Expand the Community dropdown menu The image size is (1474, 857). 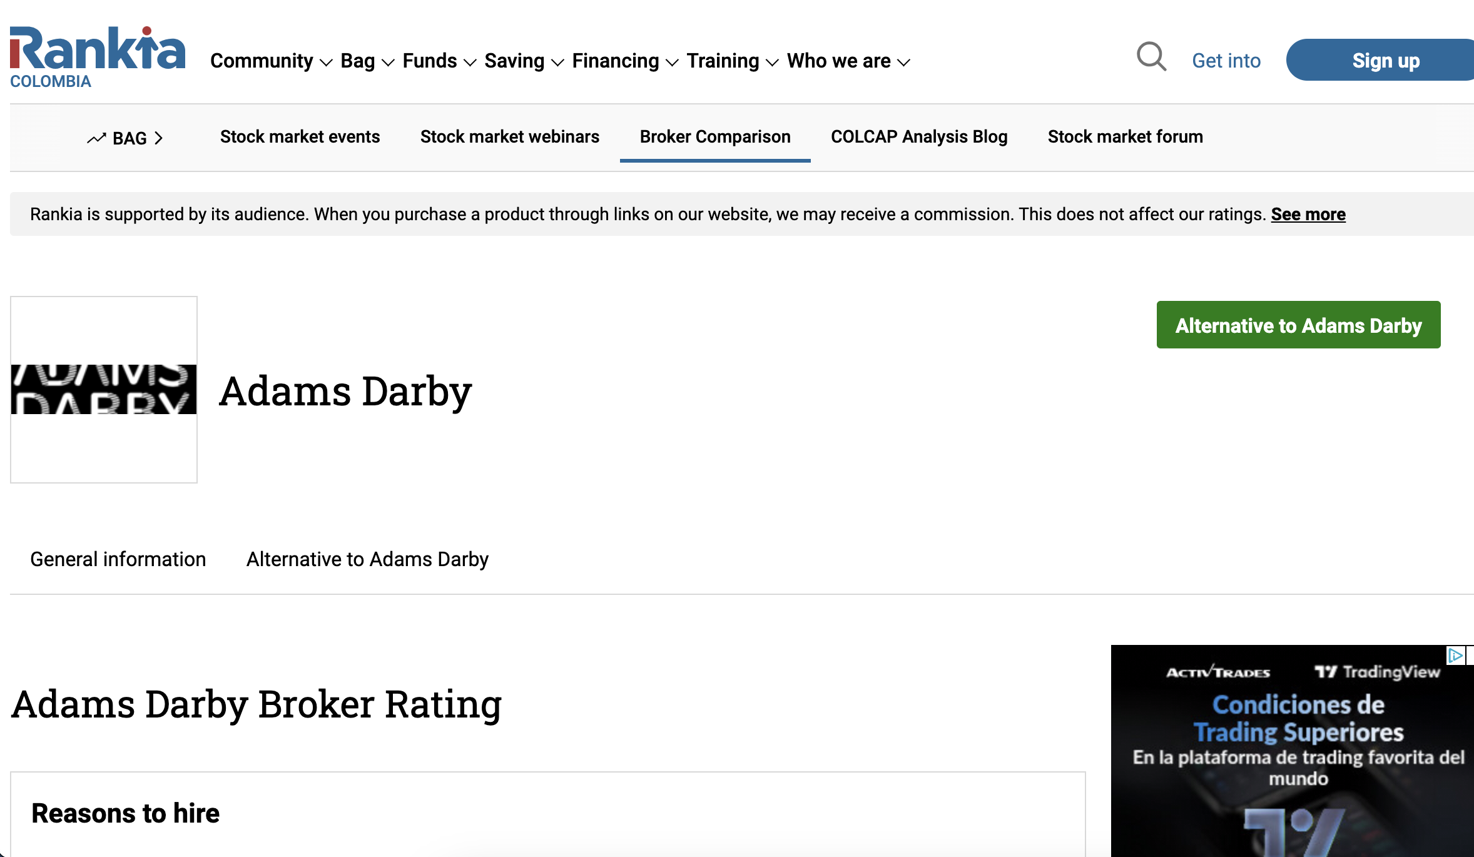click(x=271, y=61)
